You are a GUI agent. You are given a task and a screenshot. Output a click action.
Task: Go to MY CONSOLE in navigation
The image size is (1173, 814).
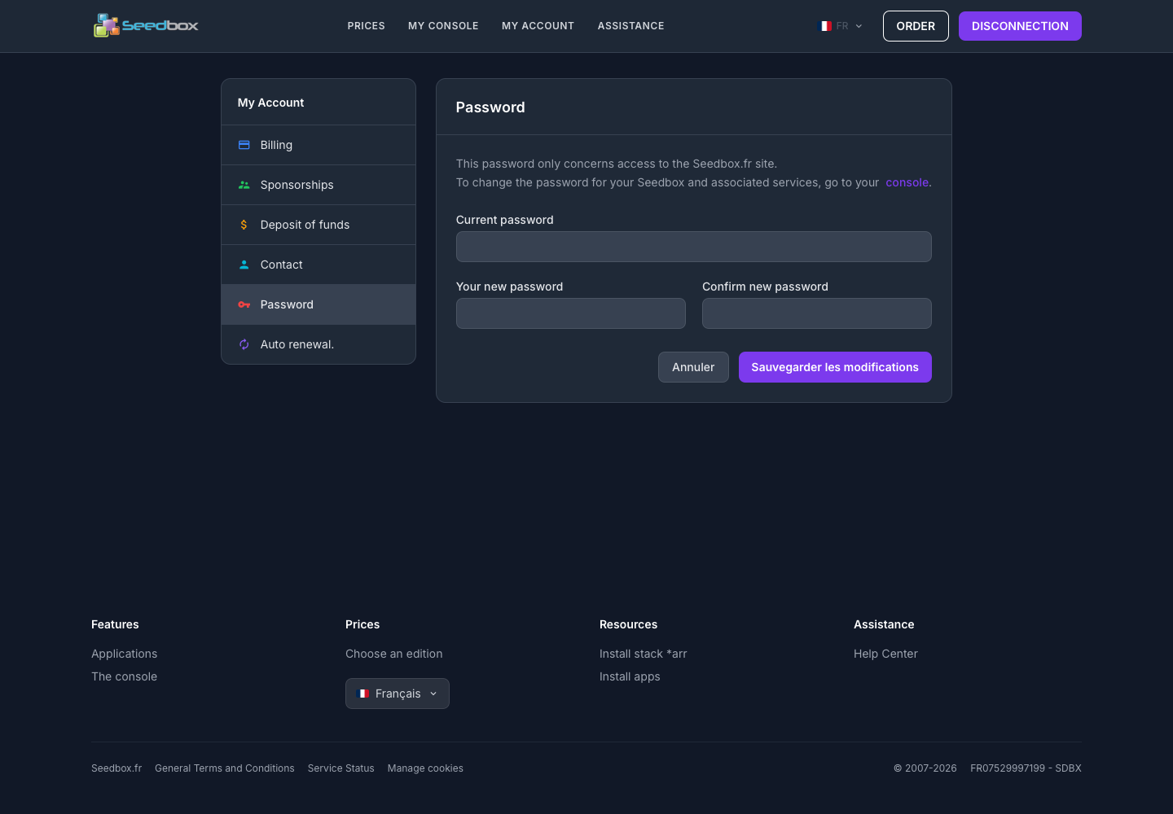[443, 26]
